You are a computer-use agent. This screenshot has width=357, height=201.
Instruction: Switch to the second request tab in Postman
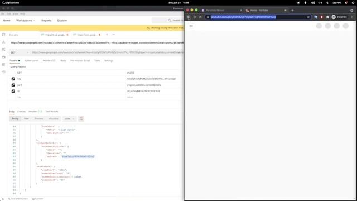click(x=87, y=35)
